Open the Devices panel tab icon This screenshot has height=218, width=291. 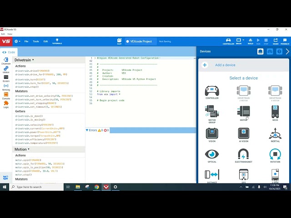[260, 51]
